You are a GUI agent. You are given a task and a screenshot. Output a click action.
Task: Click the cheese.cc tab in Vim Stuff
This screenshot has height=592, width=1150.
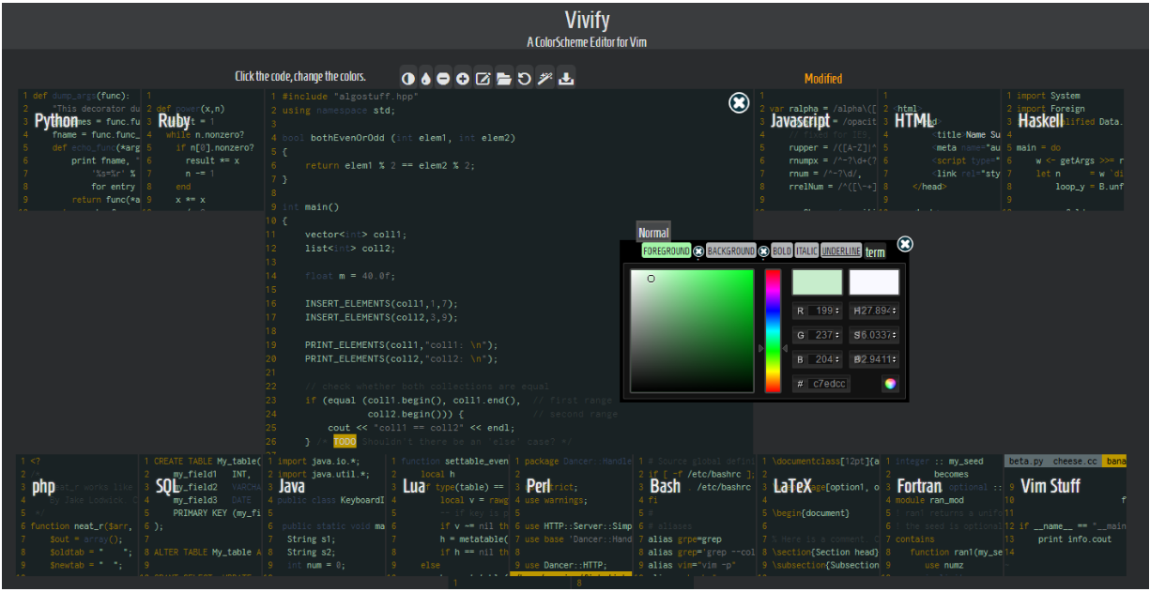point(1075,462)
